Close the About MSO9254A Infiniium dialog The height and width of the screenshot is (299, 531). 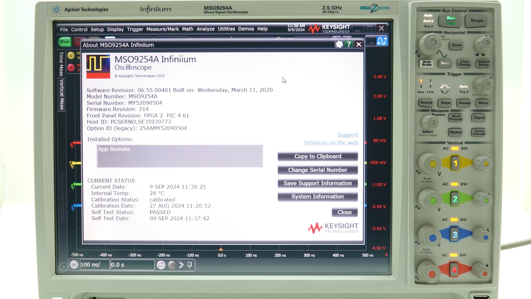click(x=359, y=44)
